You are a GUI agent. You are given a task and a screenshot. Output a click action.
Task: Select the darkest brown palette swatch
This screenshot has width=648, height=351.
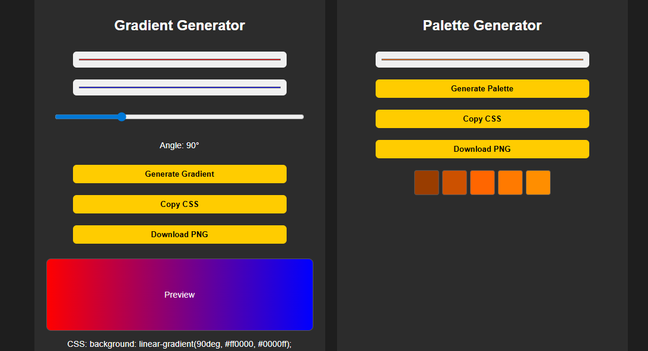tap(427, 182)
